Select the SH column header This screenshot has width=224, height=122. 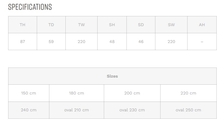click(x=112, y=25)
